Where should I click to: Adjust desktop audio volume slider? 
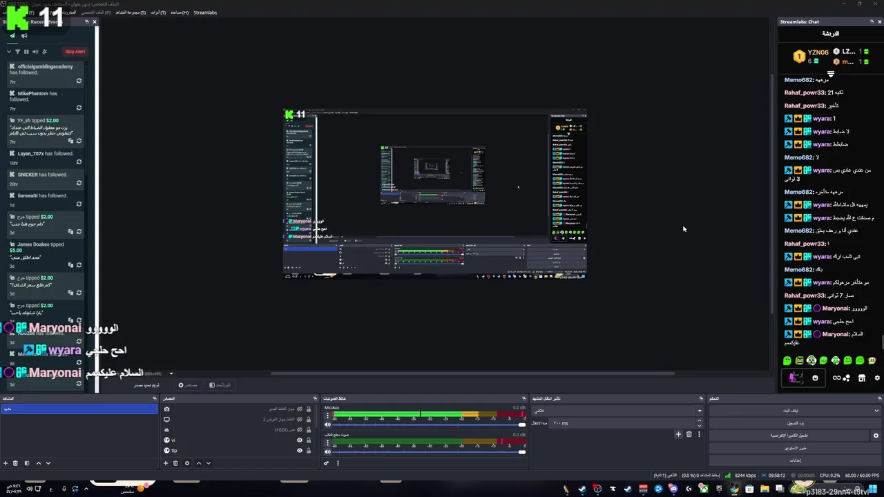tap(428, 452)
